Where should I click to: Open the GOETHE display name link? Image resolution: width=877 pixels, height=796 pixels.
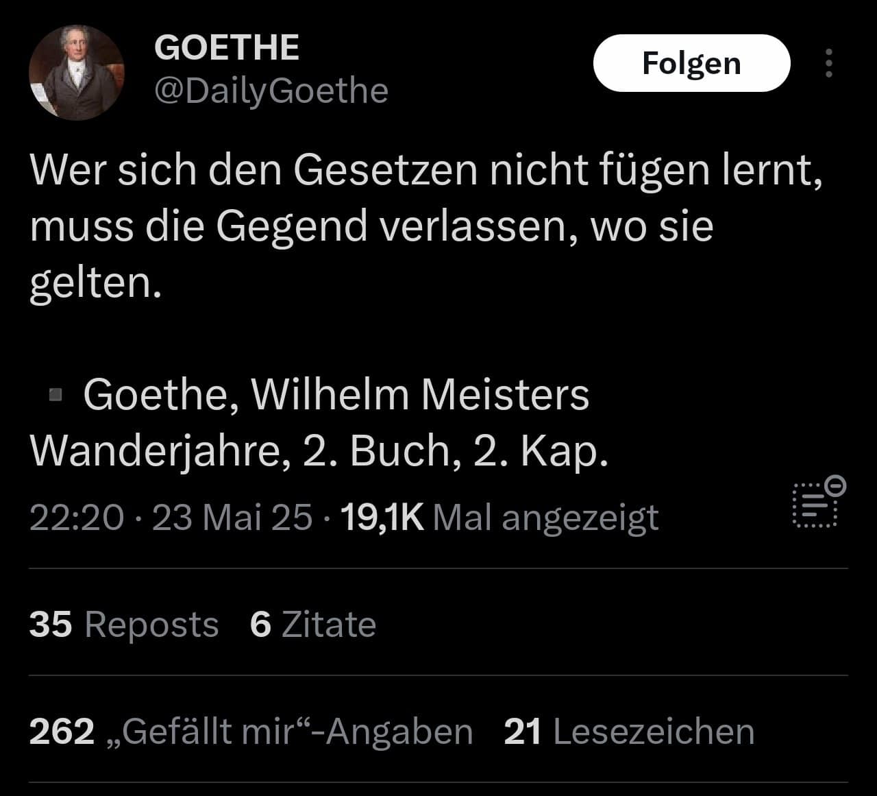coord(227,48)
